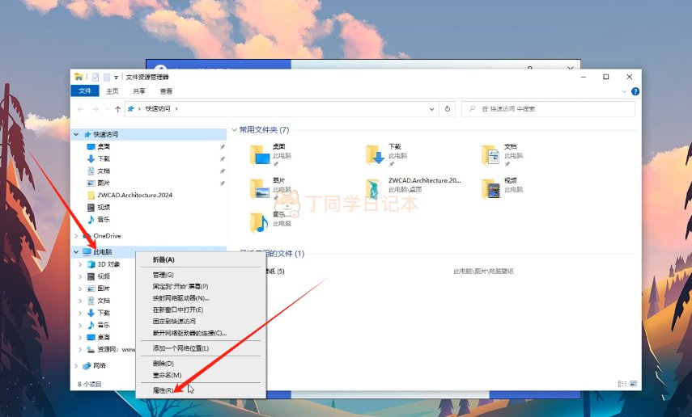Select 文档 under 此电脑 in the sidebar
This screenshot has width=692, height=417.
point(104,301)
